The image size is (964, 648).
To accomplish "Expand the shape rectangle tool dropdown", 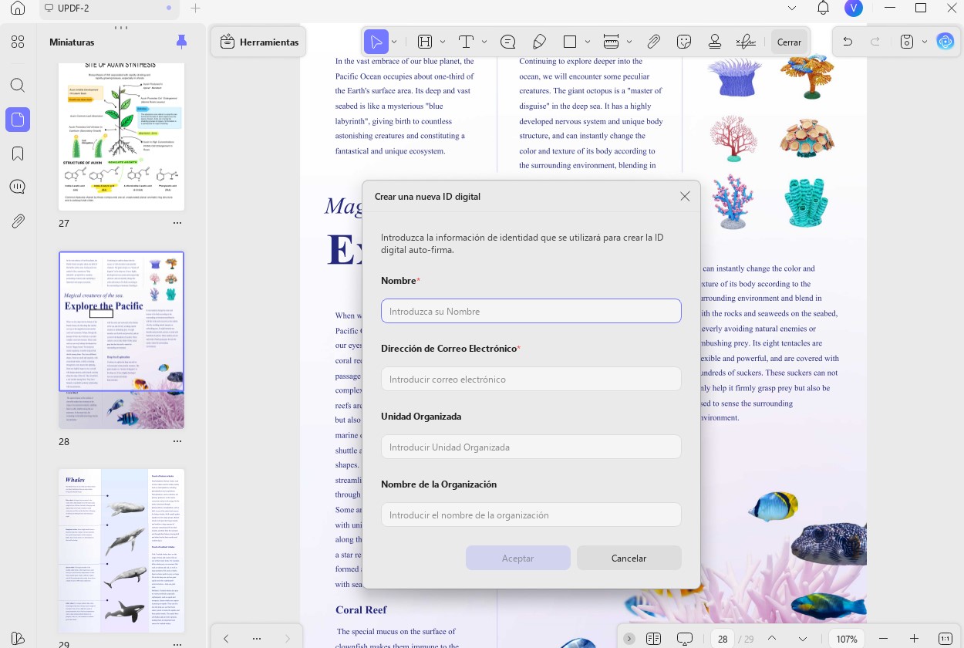I will click(x=588, y=42).
